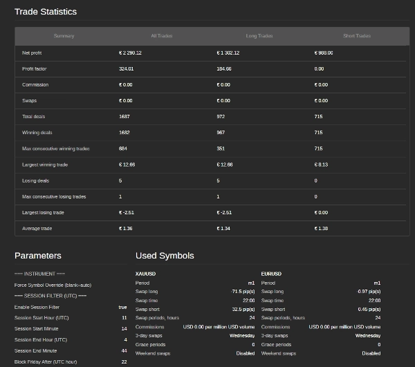Select the Largest losing trade row label
The width and height of the screenshot is (415, 367).
pyautogui.click(x=44, y=212)
